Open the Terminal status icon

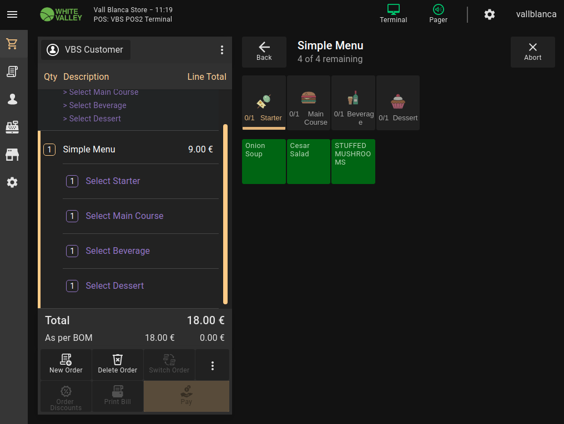point(393,14)
